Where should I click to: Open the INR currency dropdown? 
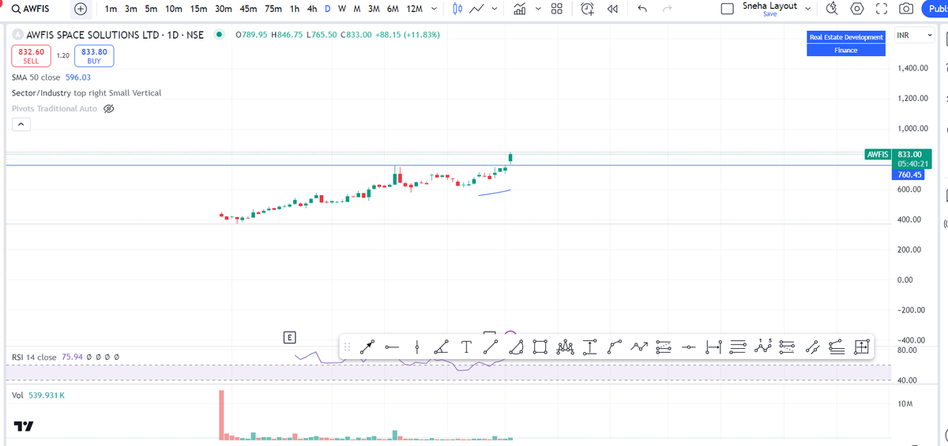click(914, 36)
